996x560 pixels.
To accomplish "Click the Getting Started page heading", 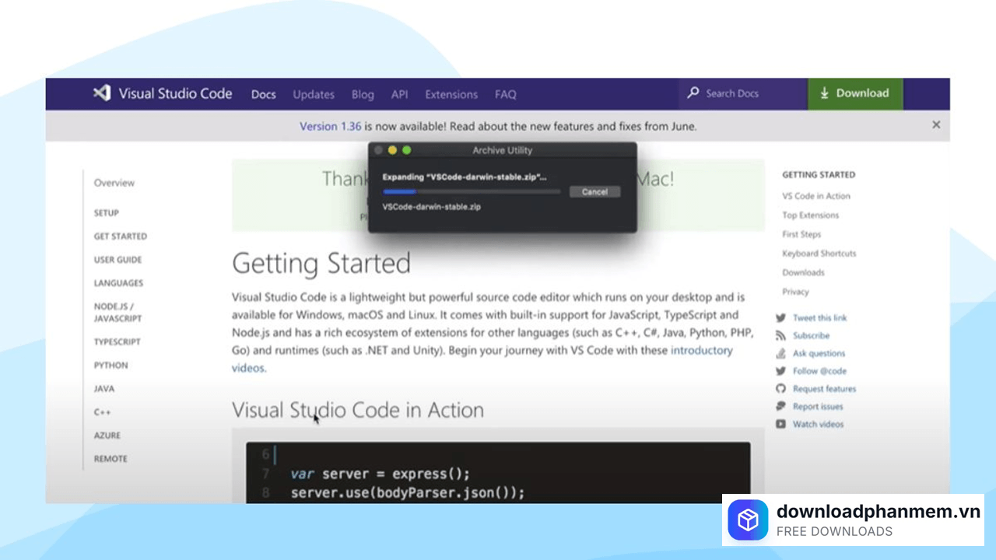I will (321, 264).
